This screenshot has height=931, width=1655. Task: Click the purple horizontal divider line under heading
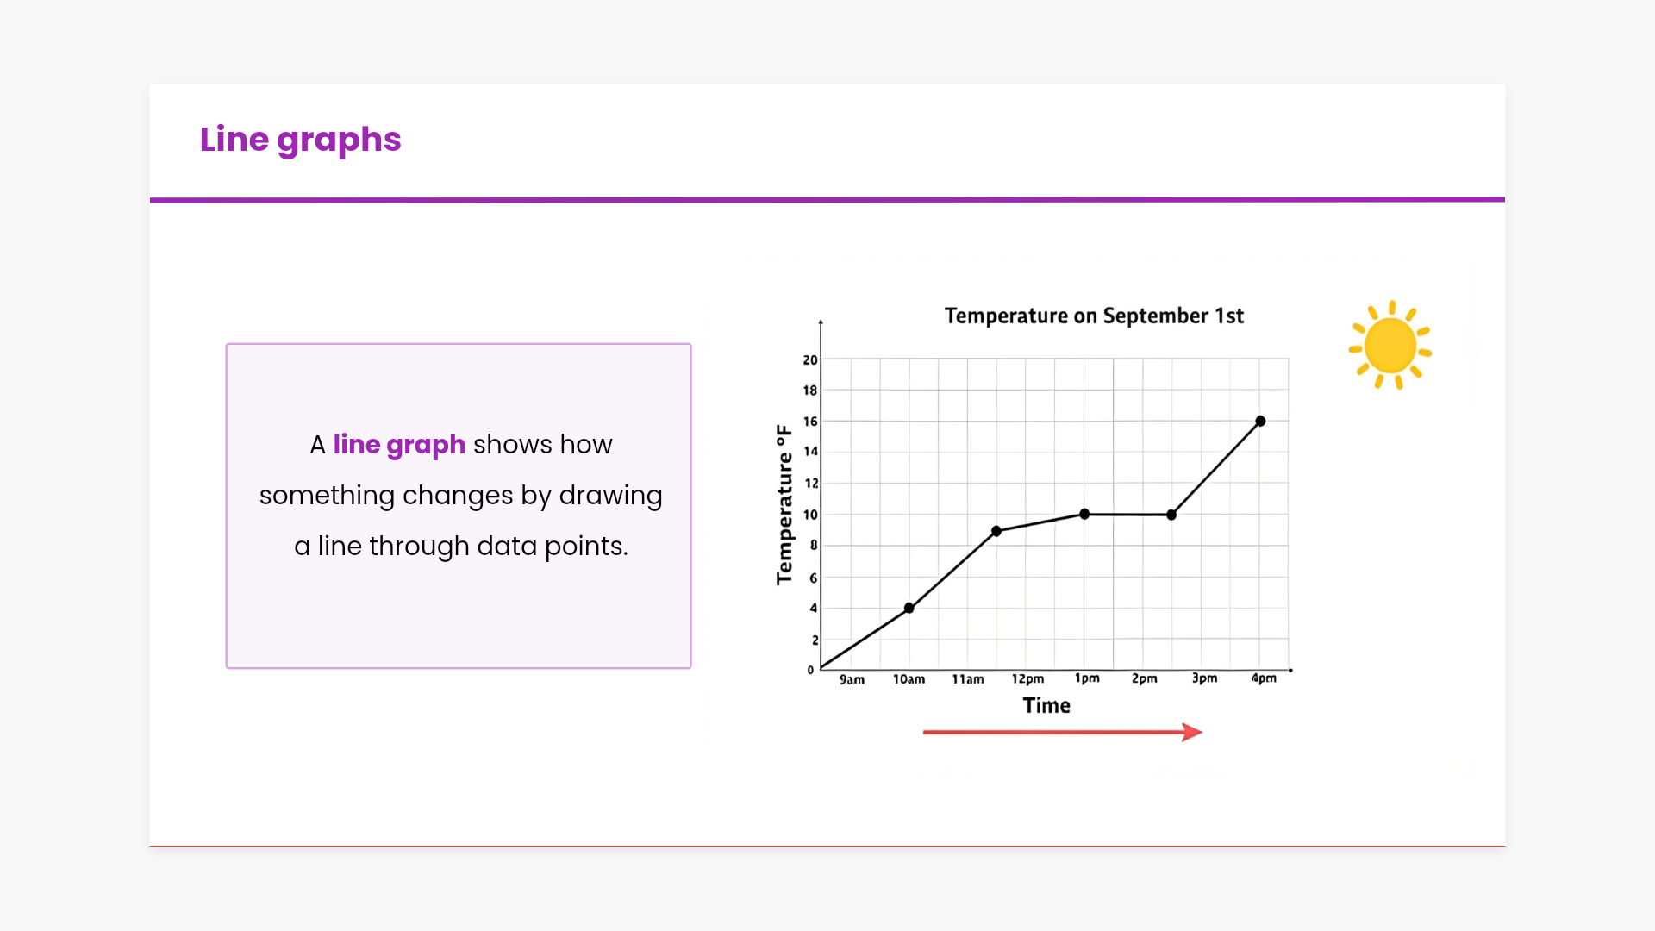click(x=827, y=200)
